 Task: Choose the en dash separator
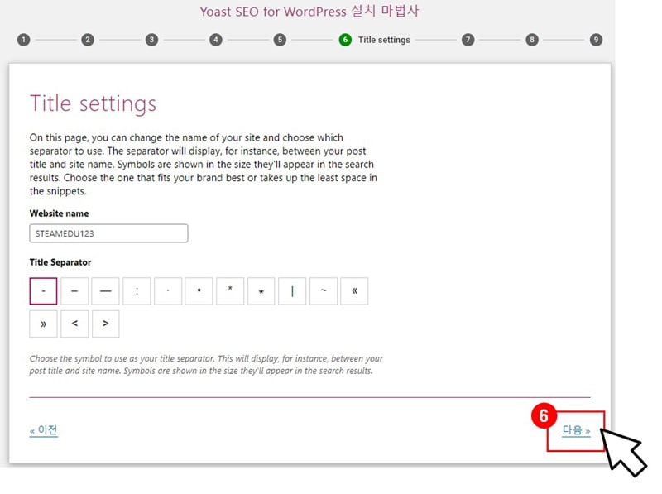74,291
